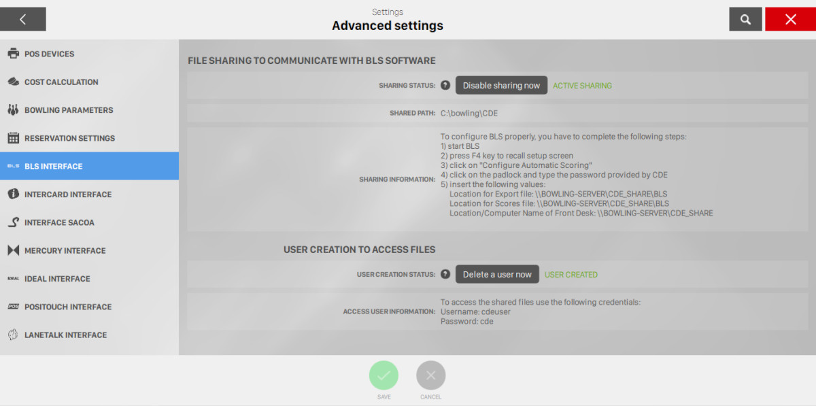Click the Cost Calculation coins icon

(x=13, y=82)
